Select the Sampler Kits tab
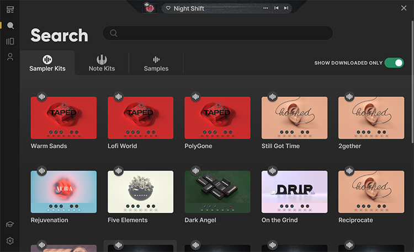414x252 pixels. (x=47, y=63)
